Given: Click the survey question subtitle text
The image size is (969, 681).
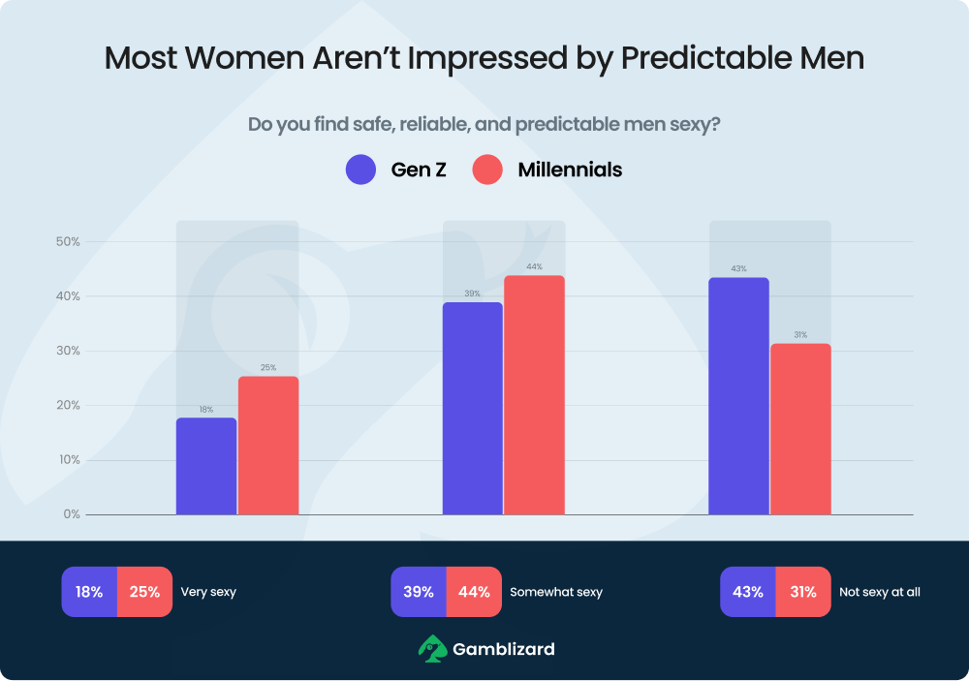Looking at the screenshot, I should pos(484,125).
